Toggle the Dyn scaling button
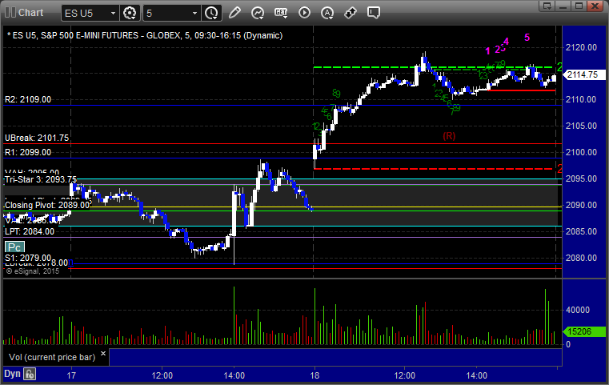This screenshot has width=609, height=385. (x=12, y=374)
